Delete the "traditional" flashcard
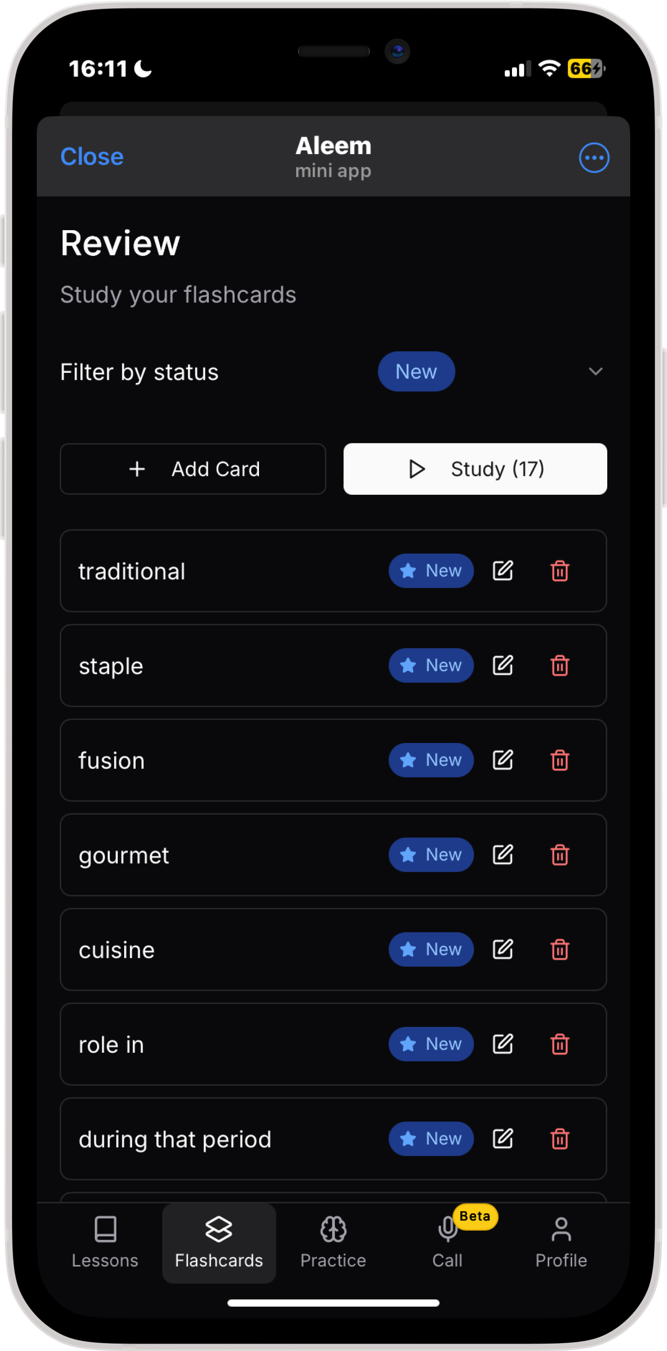Image resolution: width=667 pixels, height=1351 pixels. (x=559, y=571)
